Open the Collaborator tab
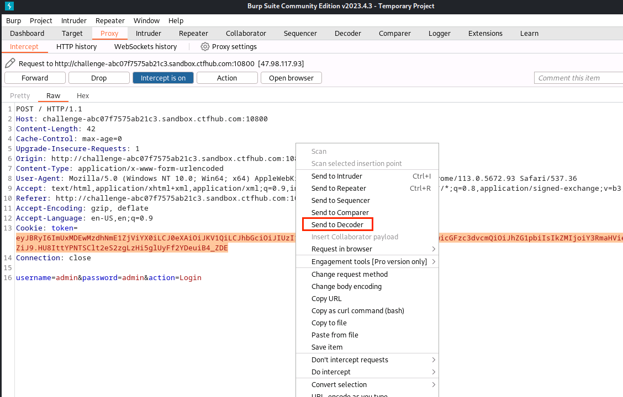This screenshot has width=623, height=397. 246,33
